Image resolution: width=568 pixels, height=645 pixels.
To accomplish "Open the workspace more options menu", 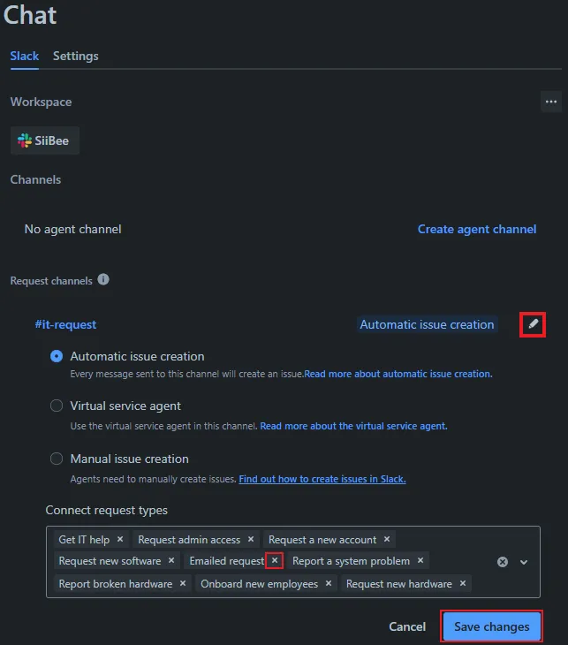I will coord(551,102).
